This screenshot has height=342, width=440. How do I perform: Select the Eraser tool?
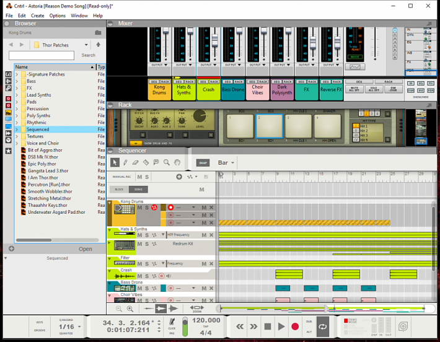point(136,162)
